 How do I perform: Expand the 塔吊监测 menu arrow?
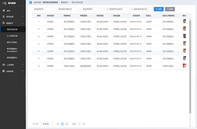[x=23, y=17]
